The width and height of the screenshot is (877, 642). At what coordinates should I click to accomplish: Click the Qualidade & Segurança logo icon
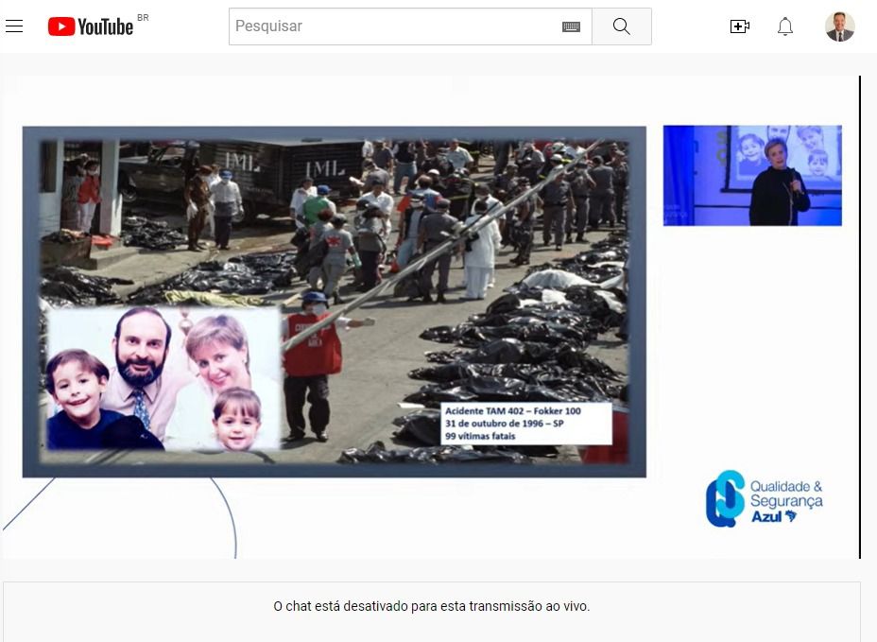(x=725, y=498)
